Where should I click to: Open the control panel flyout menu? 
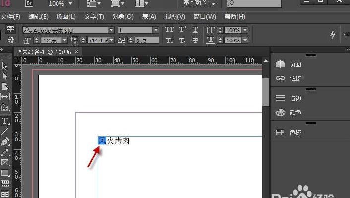[346, 34]
